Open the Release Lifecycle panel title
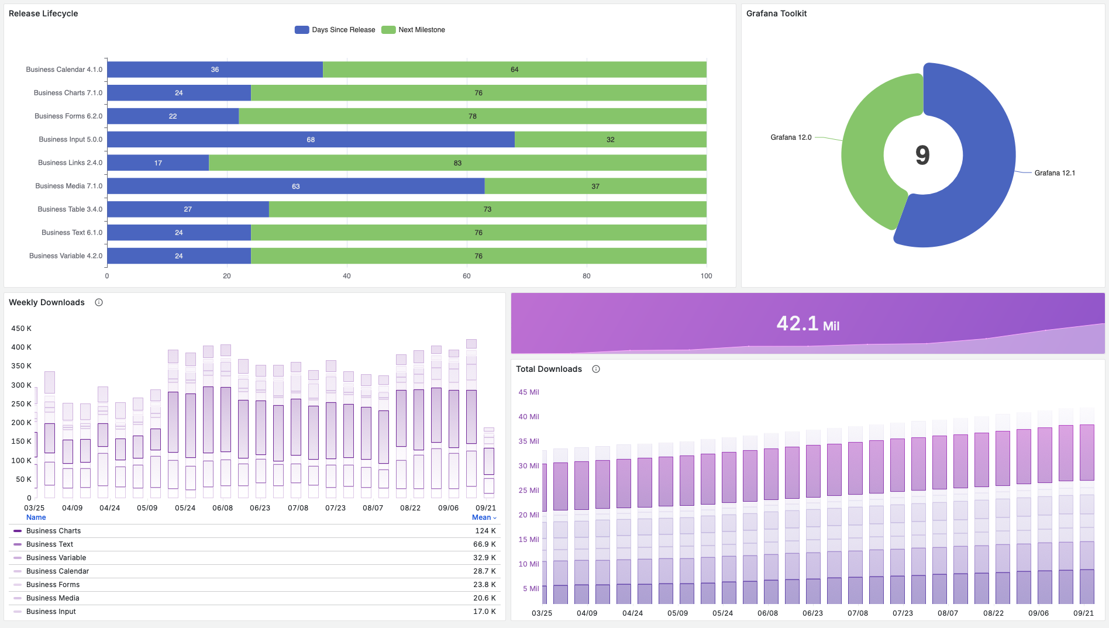Viewport: 1109px width, 628px height. tap(43, 13)
